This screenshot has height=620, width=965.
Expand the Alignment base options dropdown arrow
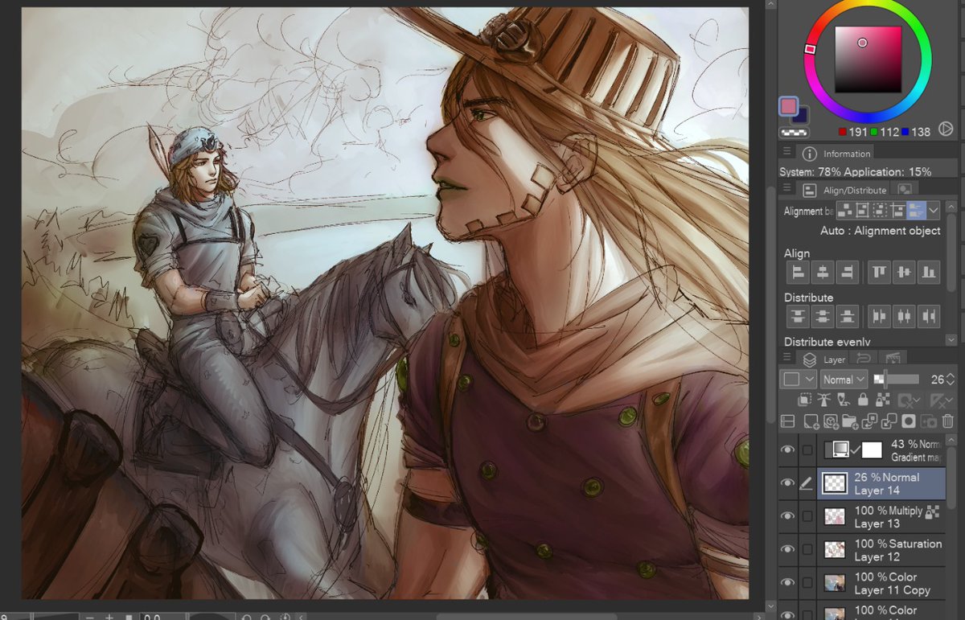pyautogui.click(x=934, y=211)
